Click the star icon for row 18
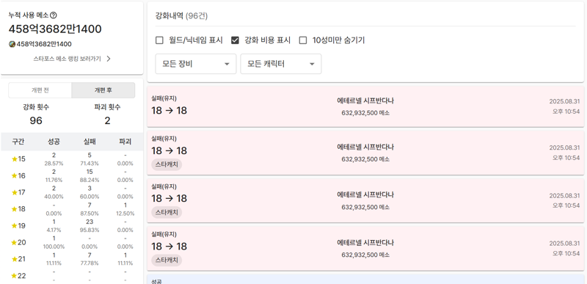This screenshot has width=587, height=284. (x=15, y=209)
